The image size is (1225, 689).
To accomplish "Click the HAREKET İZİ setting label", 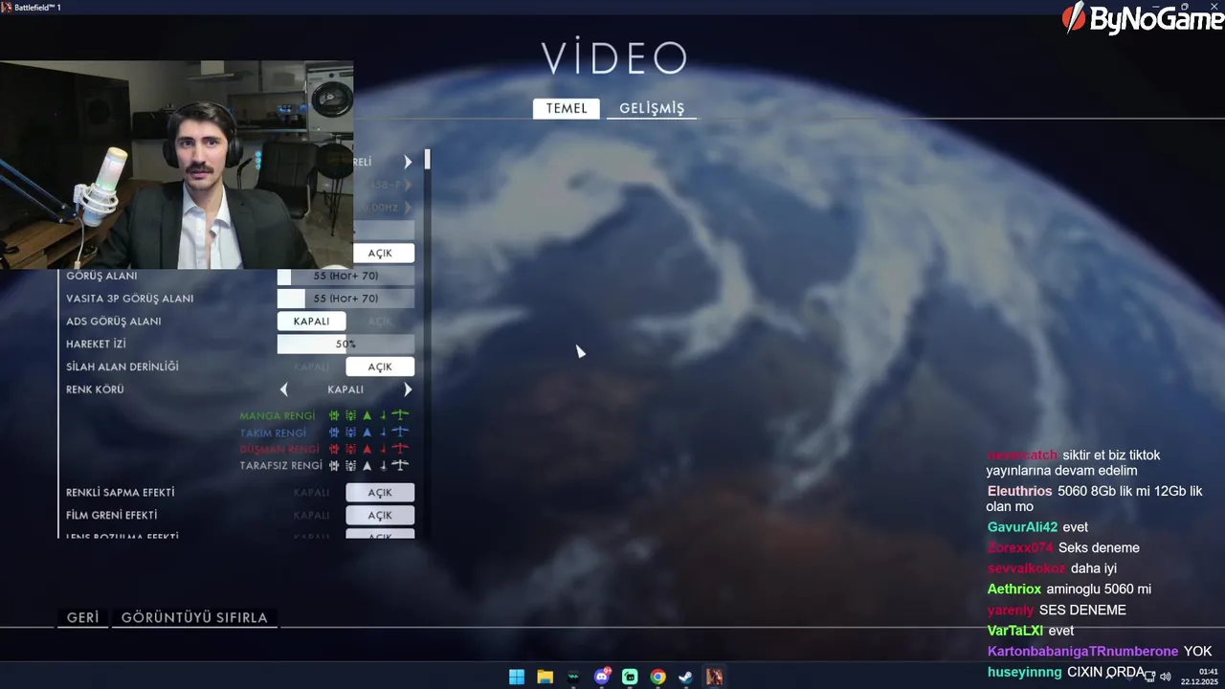I will [x=96, y=344].
